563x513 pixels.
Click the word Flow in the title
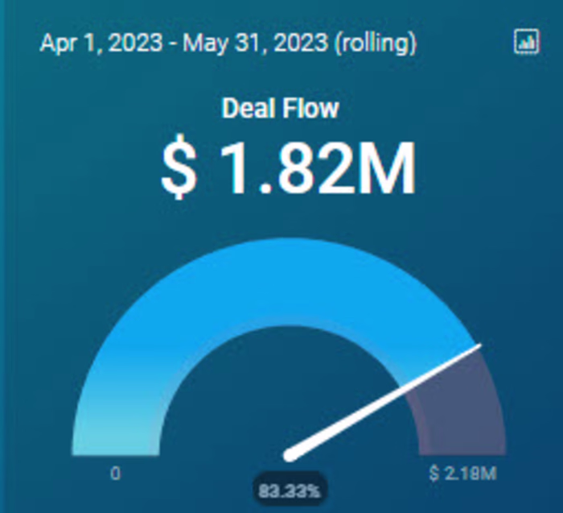pos(311,110)
